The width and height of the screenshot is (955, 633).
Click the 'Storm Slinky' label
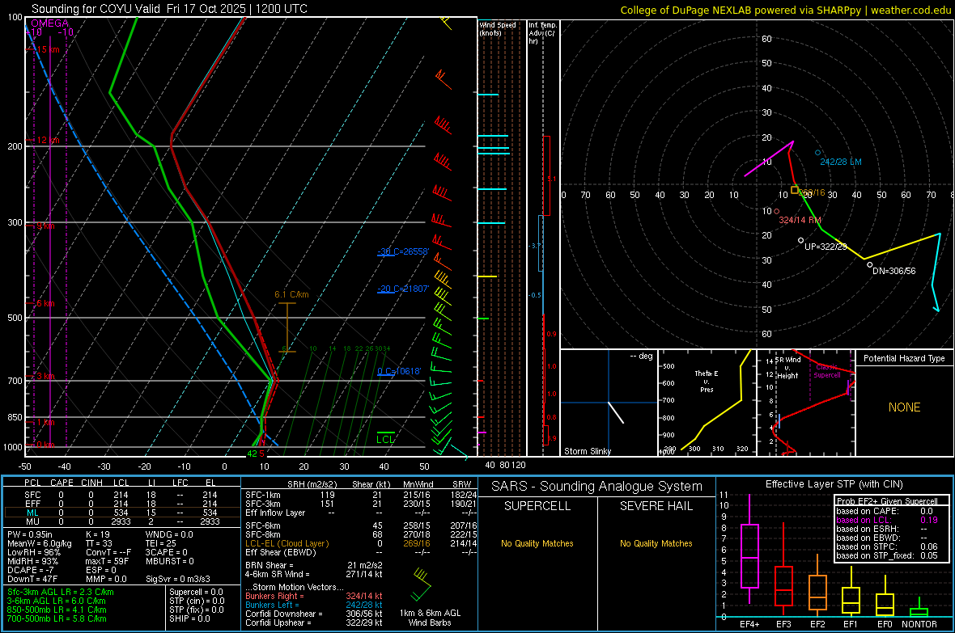587,451
